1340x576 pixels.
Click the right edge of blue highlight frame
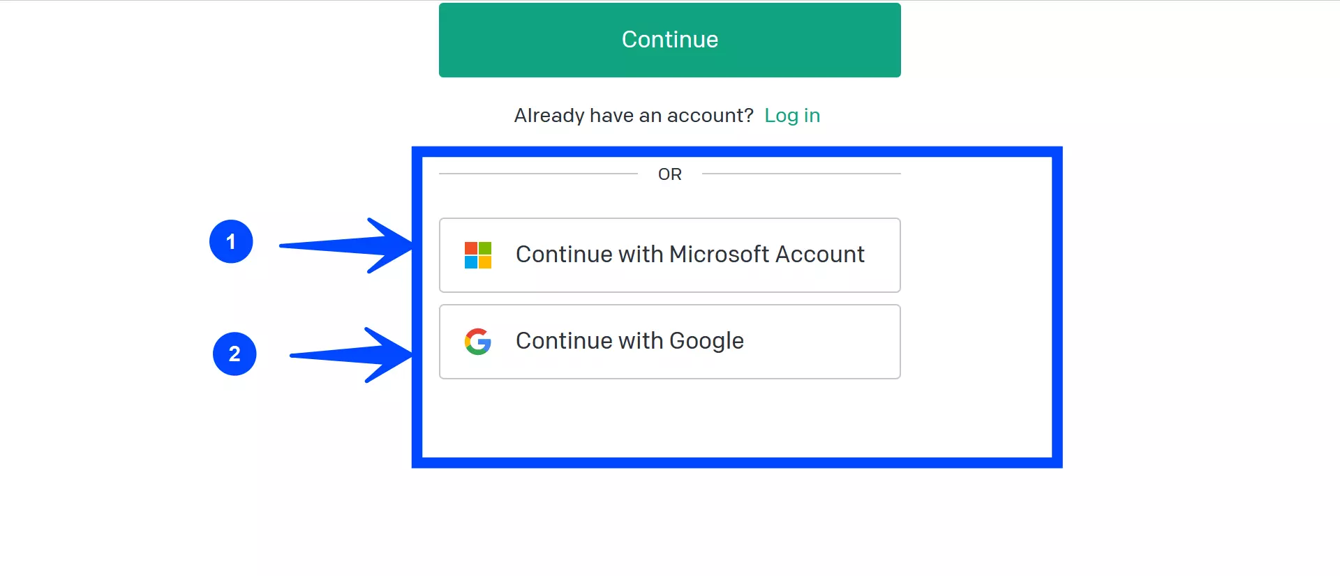tap(1057, 308)
